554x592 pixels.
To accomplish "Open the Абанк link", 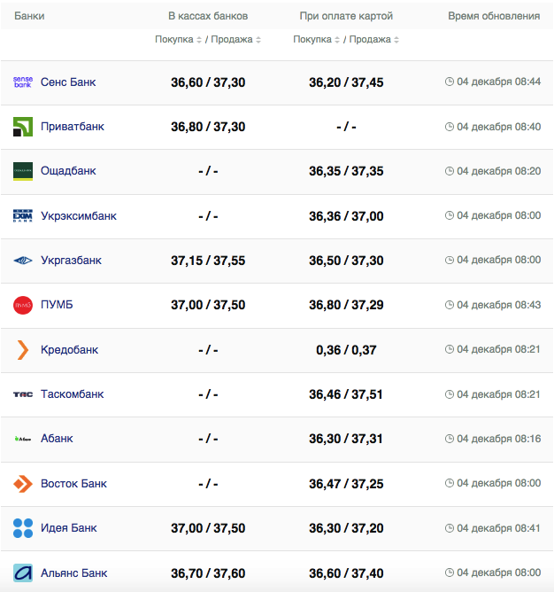I will (57, 439).
